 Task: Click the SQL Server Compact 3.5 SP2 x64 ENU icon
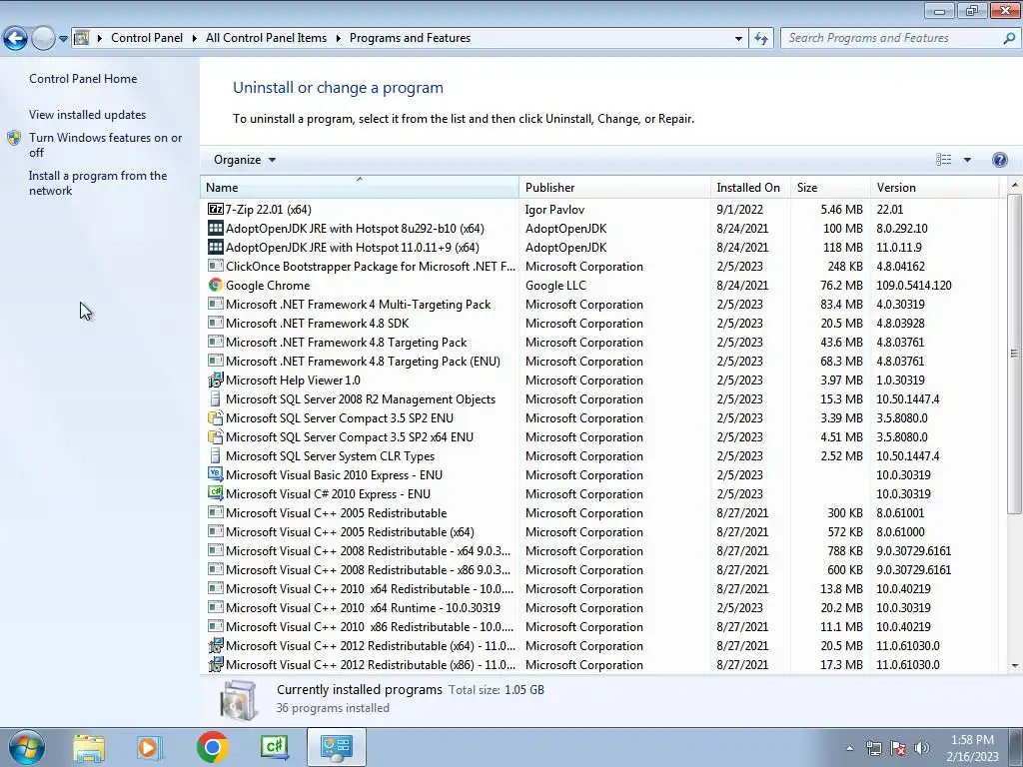point(216,437)
